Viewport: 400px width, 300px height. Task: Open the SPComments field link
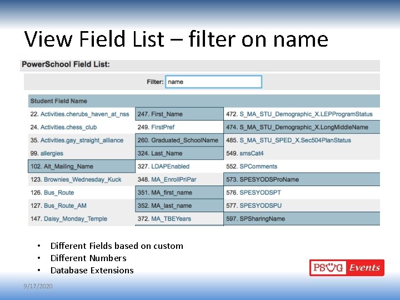(258, 166)
